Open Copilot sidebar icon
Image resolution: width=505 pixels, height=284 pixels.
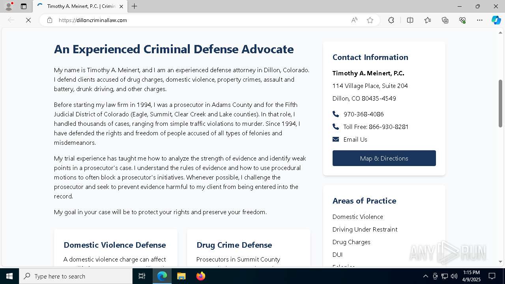coord(496,20)
